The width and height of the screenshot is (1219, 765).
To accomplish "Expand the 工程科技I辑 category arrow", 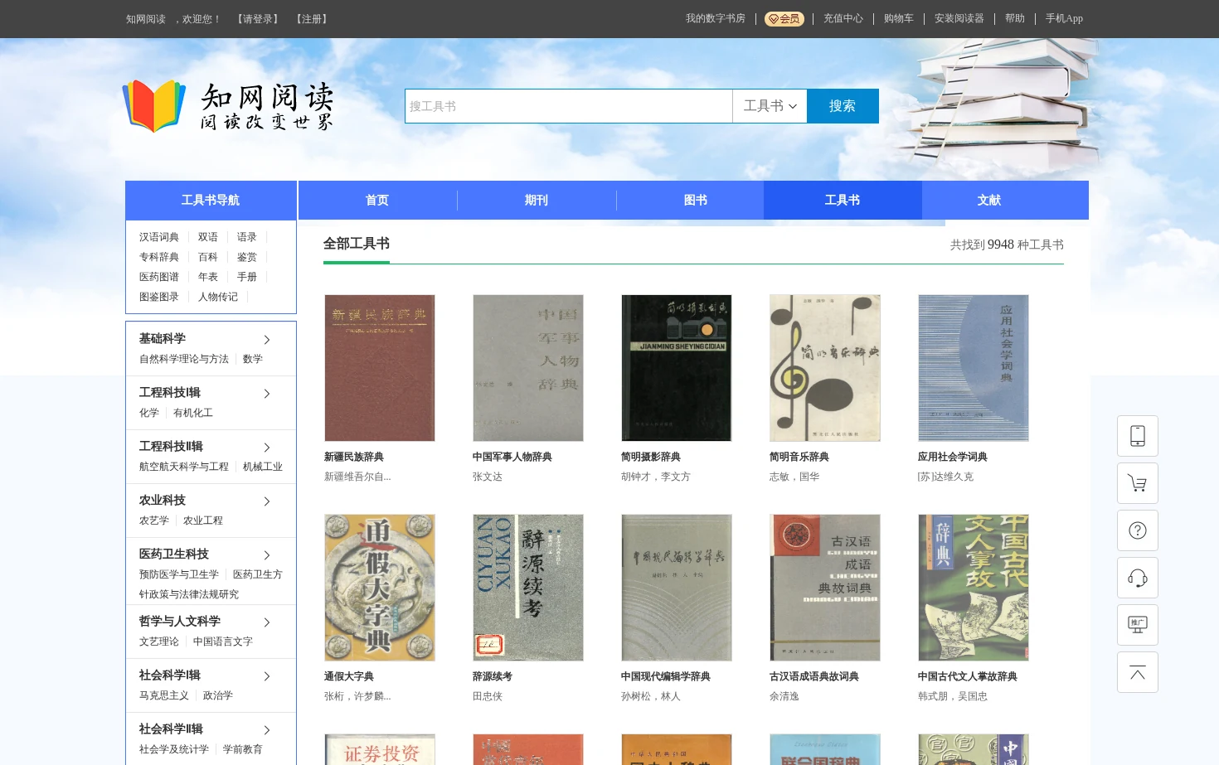I will click(267, 394).
